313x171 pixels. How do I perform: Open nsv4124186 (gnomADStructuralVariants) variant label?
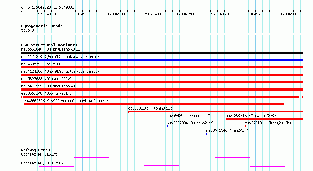coord(60,71)
